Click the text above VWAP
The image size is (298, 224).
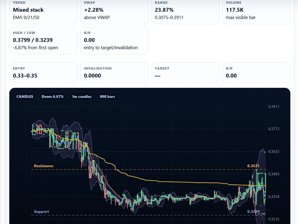(97, 17)
